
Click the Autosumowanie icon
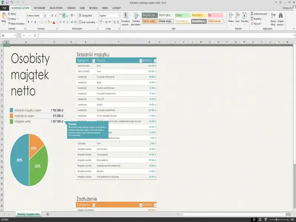[x=252, y=14]
